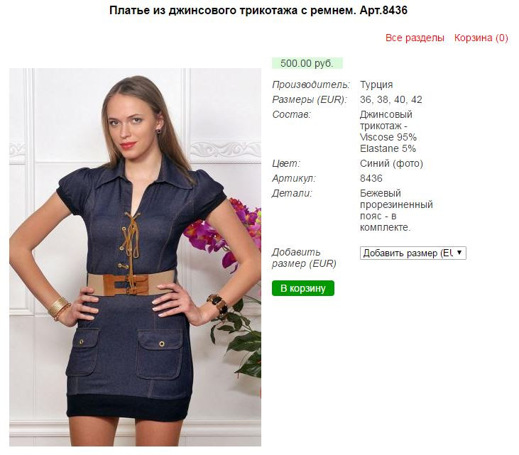Expand the Добавить размер (EU) dropdown

[413, 253]
